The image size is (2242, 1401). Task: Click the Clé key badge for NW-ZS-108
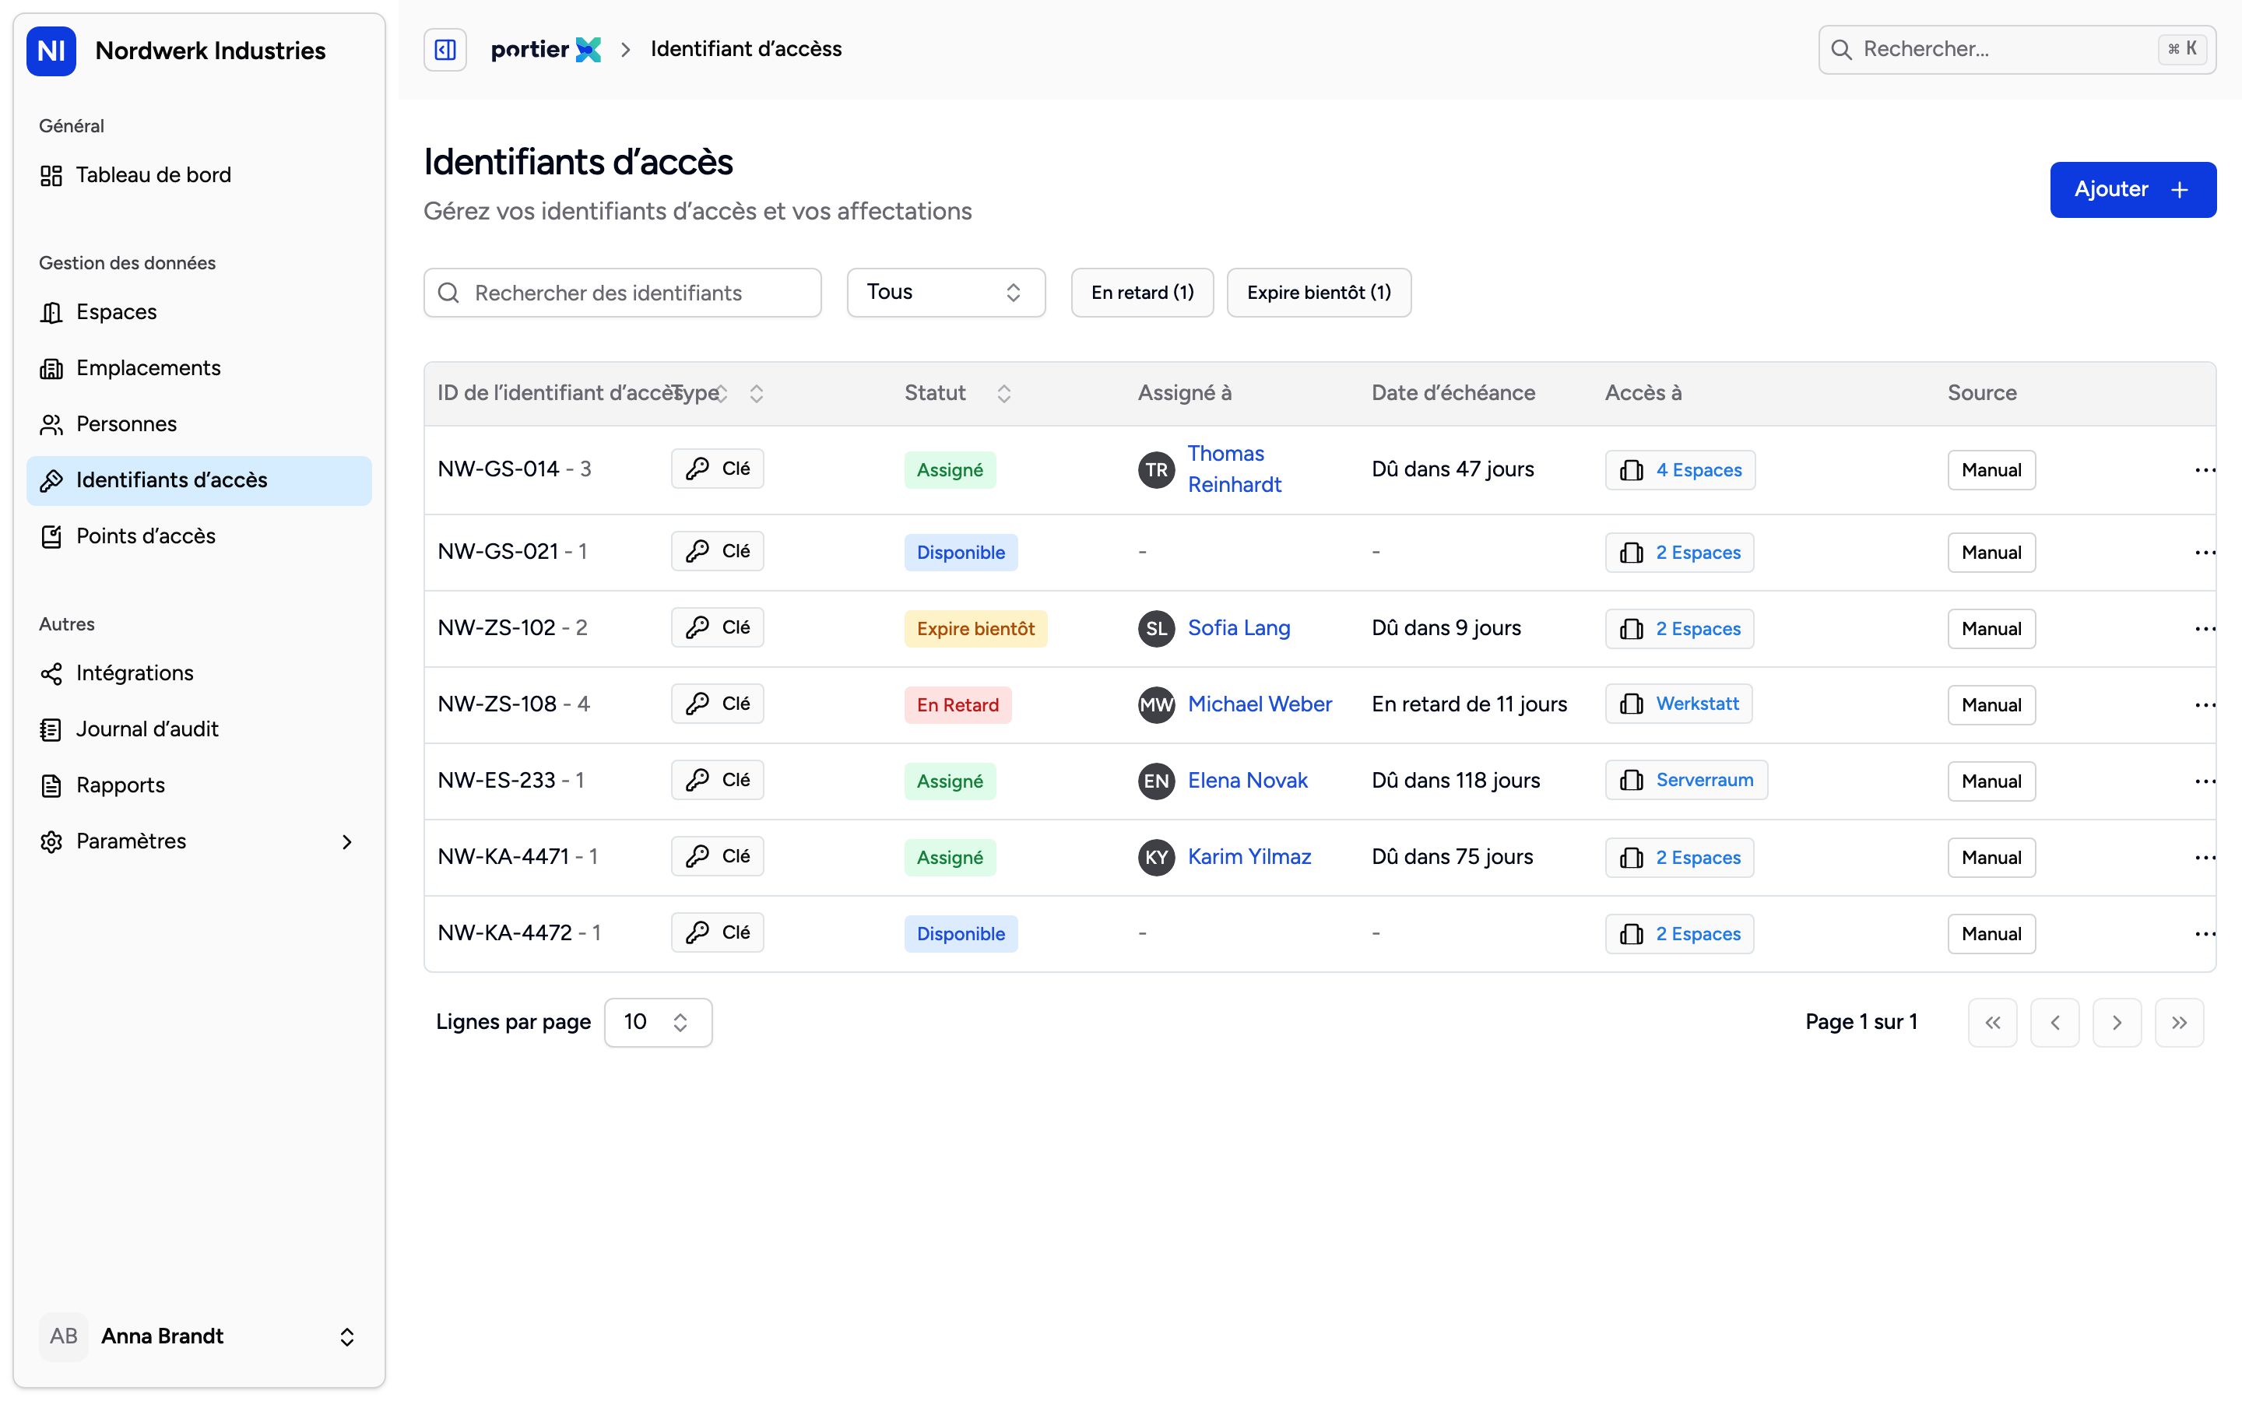[x=717, y=704]
